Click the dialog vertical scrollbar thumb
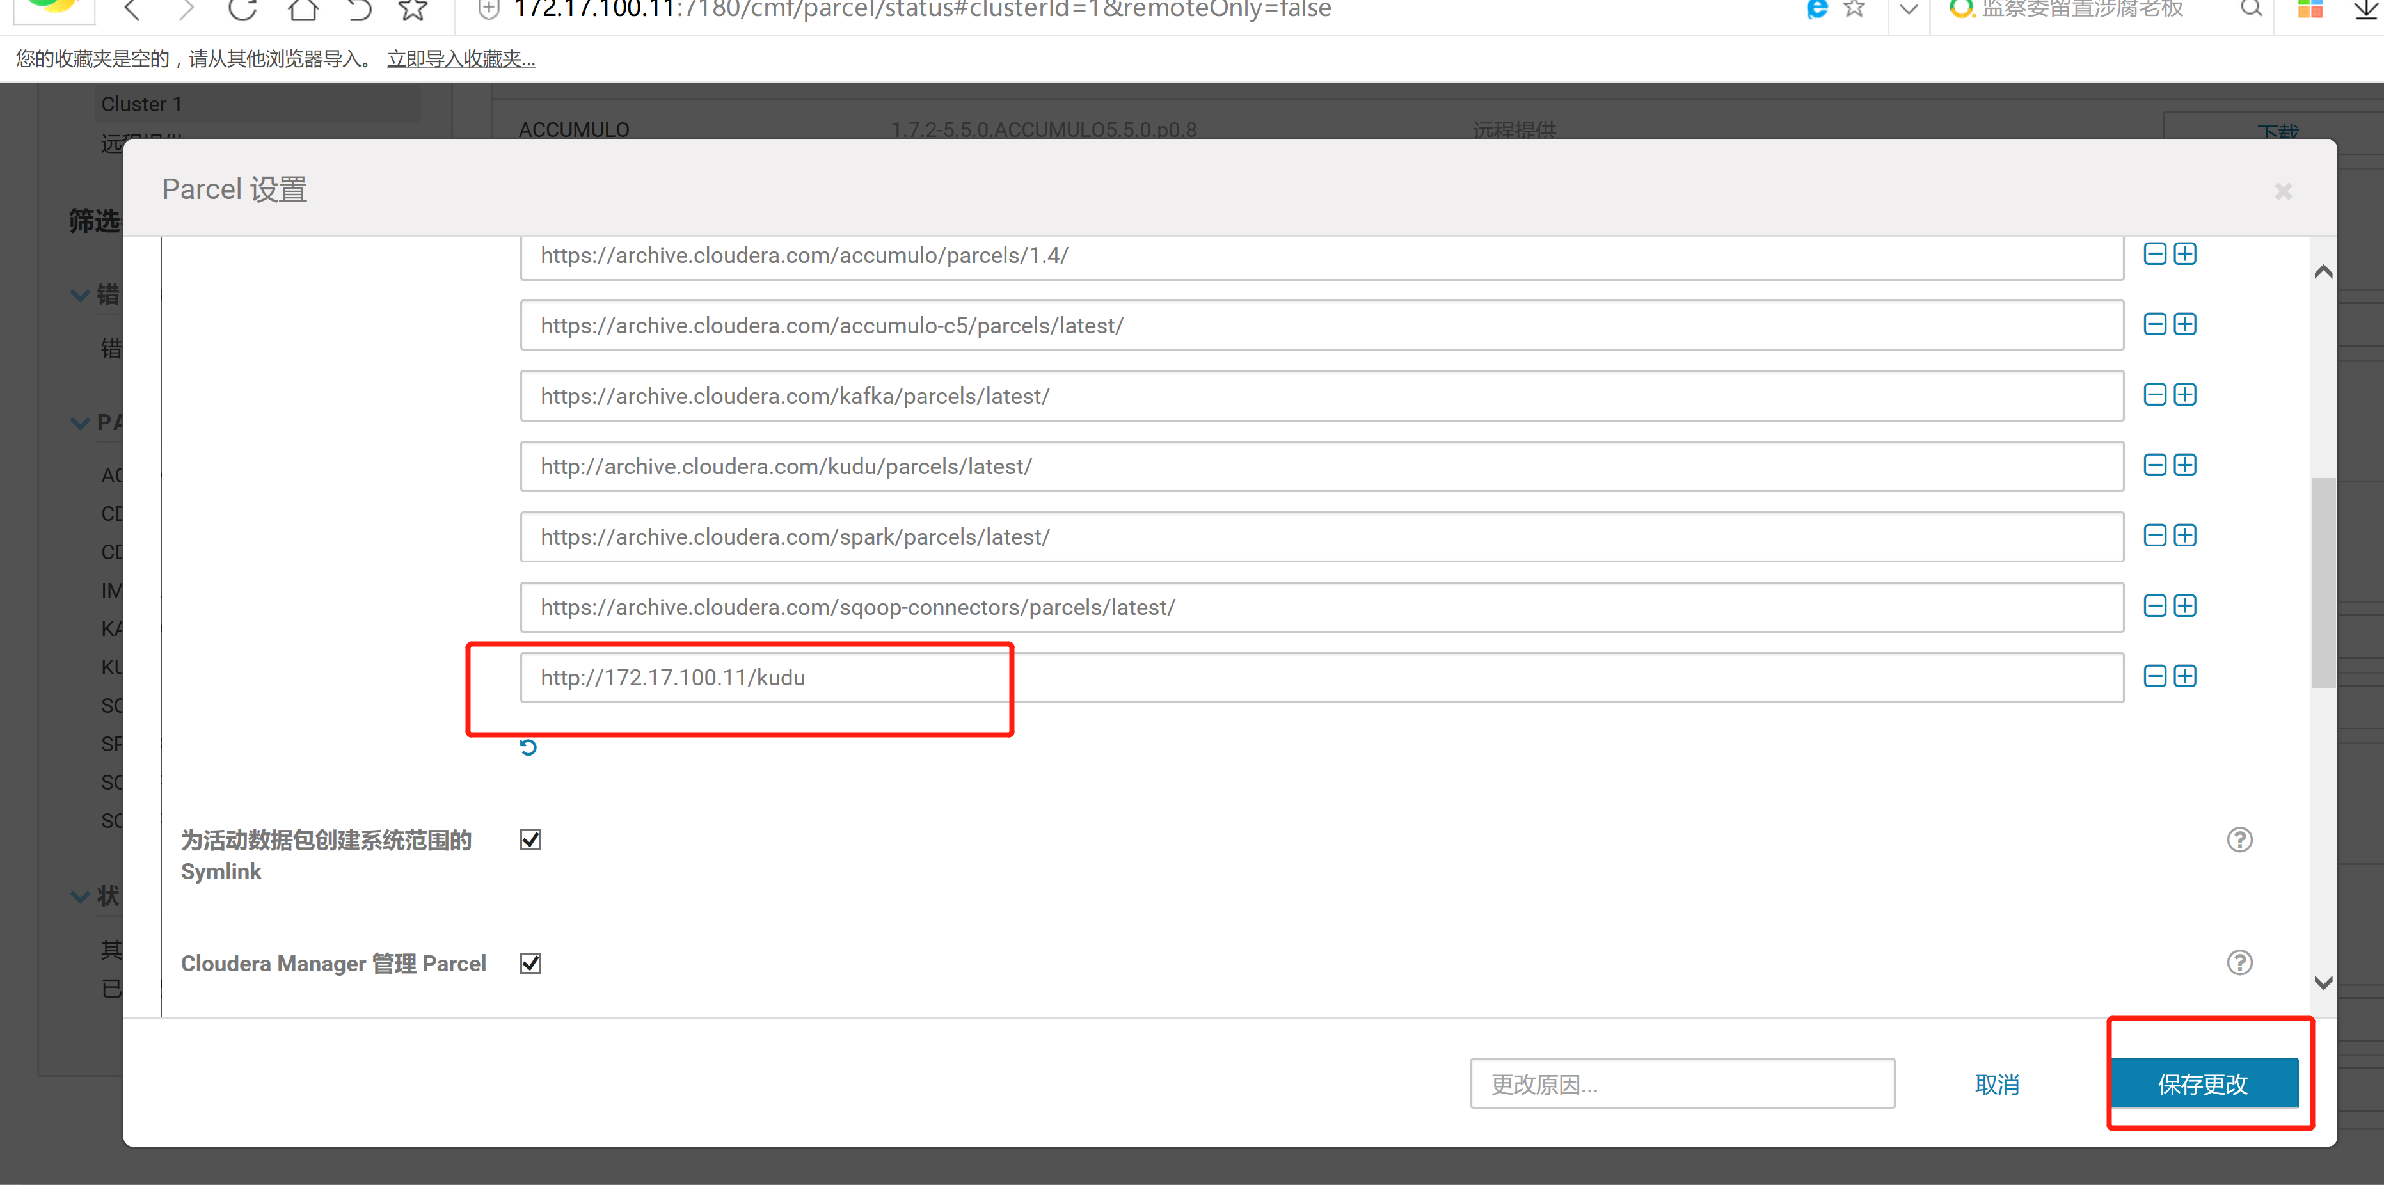This screenshot has height=1185, width=2384. pyautogui.click(x=2323, y=582)
